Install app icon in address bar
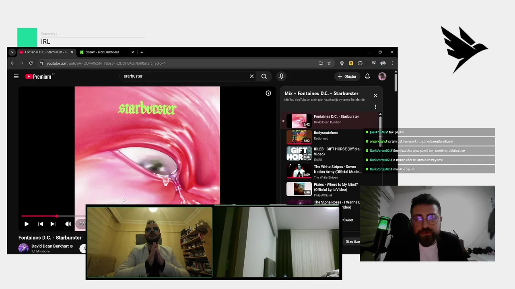 tap(321, 63)
